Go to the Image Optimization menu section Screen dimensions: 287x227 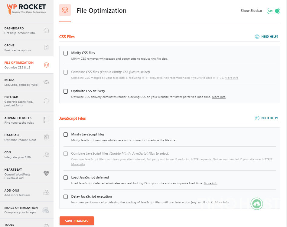click(27, 210)
